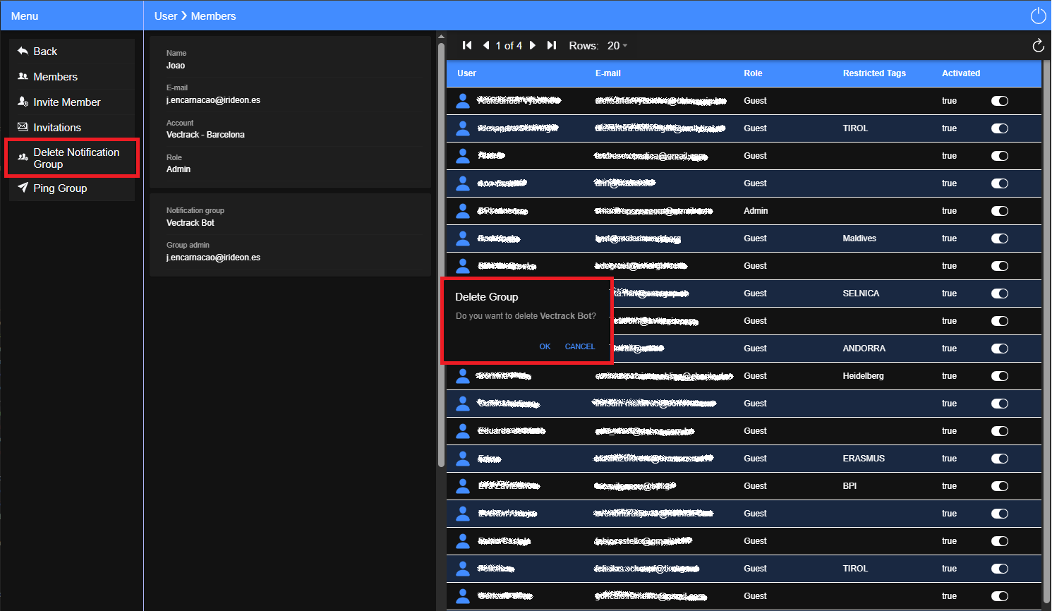The height and width of the screenshot is (611, 1052).
Task: Select Delete Notification Group menu item
Action: [x=72, y=158]
